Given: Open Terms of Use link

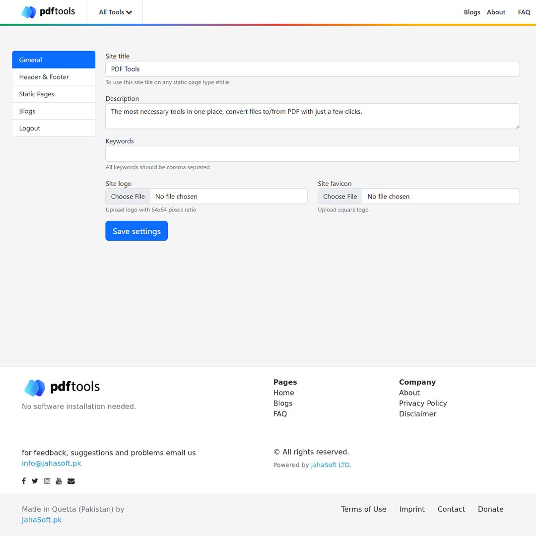Looking at the screenshot, I should 363,509.
